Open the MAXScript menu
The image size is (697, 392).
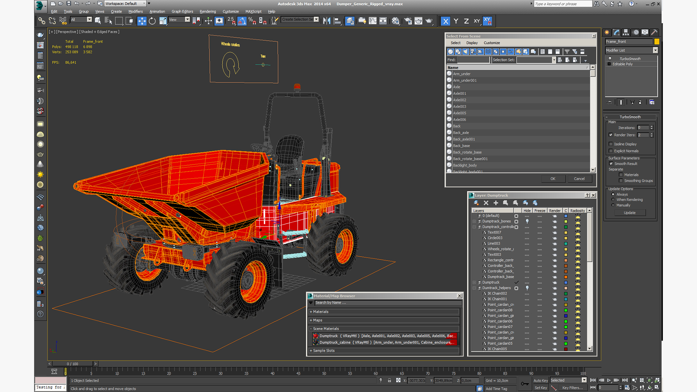click(253, 12)
